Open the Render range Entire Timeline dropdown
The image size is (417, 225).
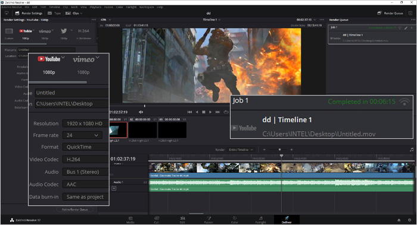coord(241,150)
